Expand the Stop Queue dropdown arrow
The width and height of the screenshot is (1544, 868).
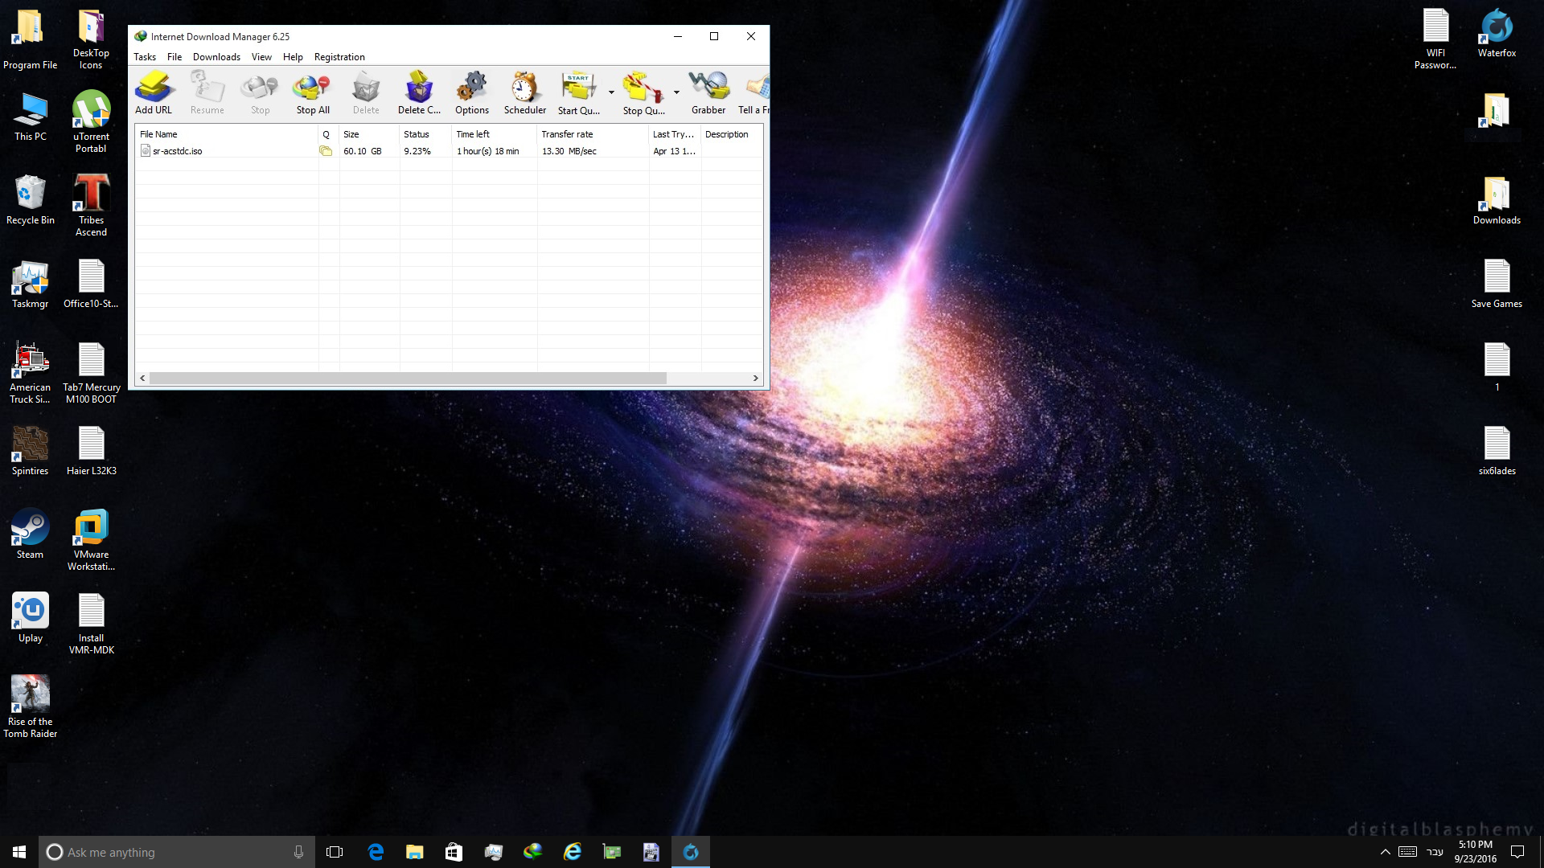(676, 92)
